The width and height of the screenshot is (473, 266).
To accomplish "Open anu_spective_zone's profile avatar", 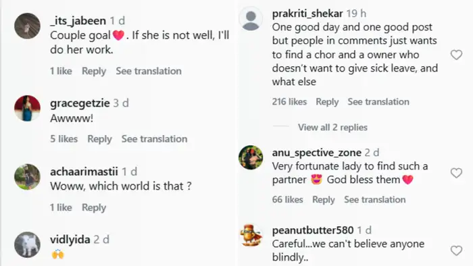I will coord(251,157).
